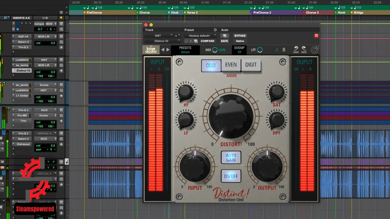This screenshot has width=390, height=219.
Task: Select ODD distortion mode
Action: [211, 65]
